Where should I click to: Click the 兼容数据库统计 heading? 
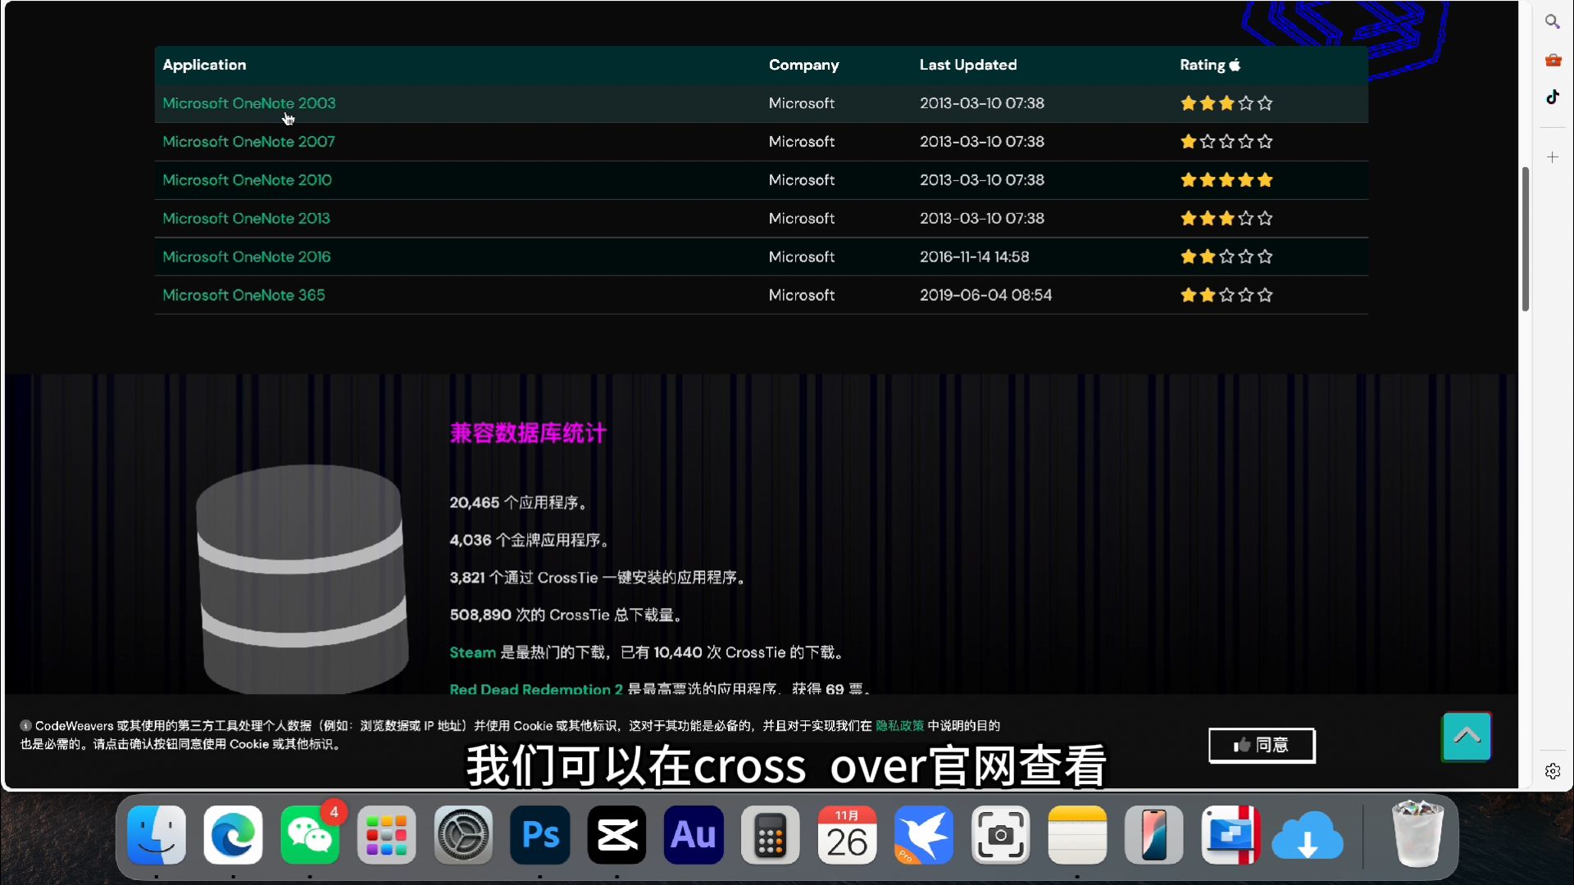pos(528,433)
